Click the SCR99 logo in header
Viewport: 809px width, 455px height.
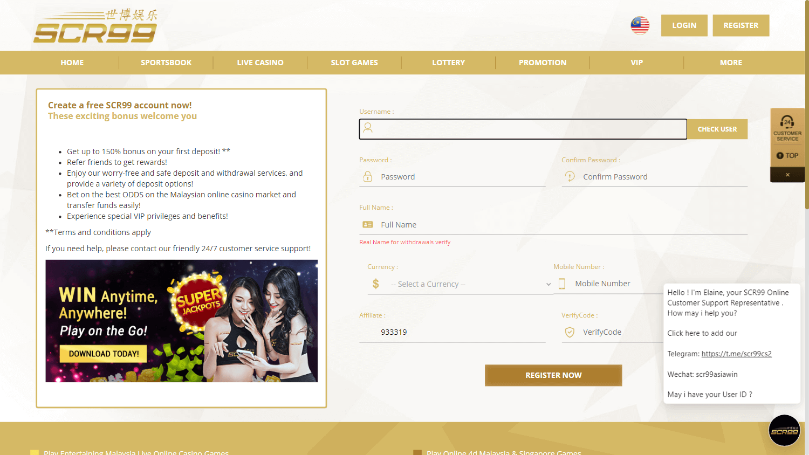click(95, 26)
